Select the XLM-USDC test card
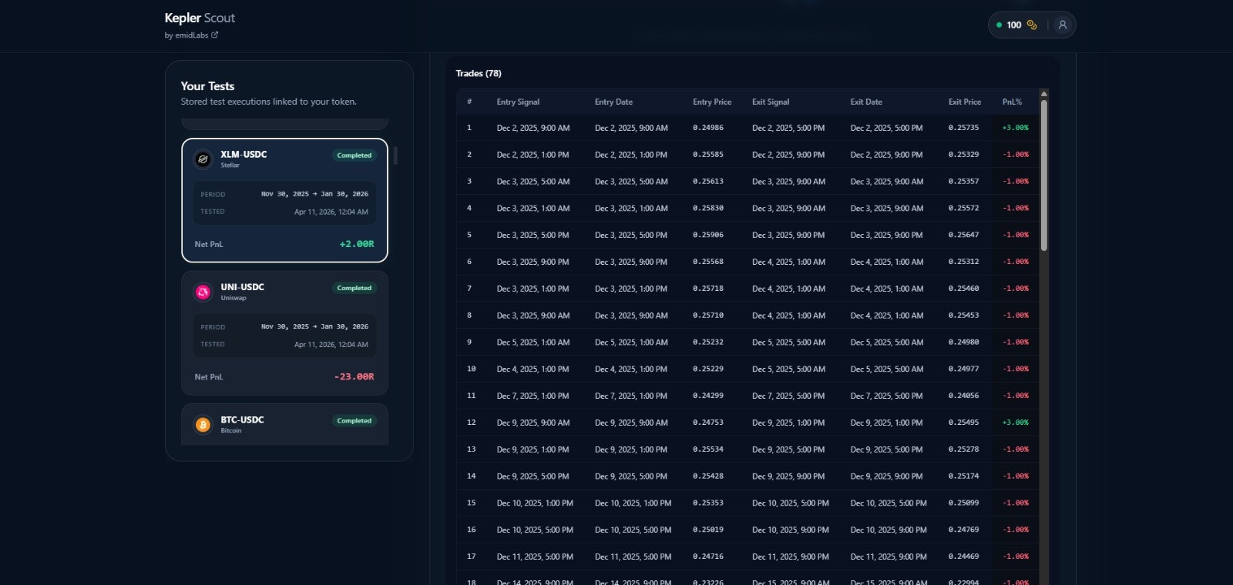Screen dimensions: 1233x585 [284, 200]
